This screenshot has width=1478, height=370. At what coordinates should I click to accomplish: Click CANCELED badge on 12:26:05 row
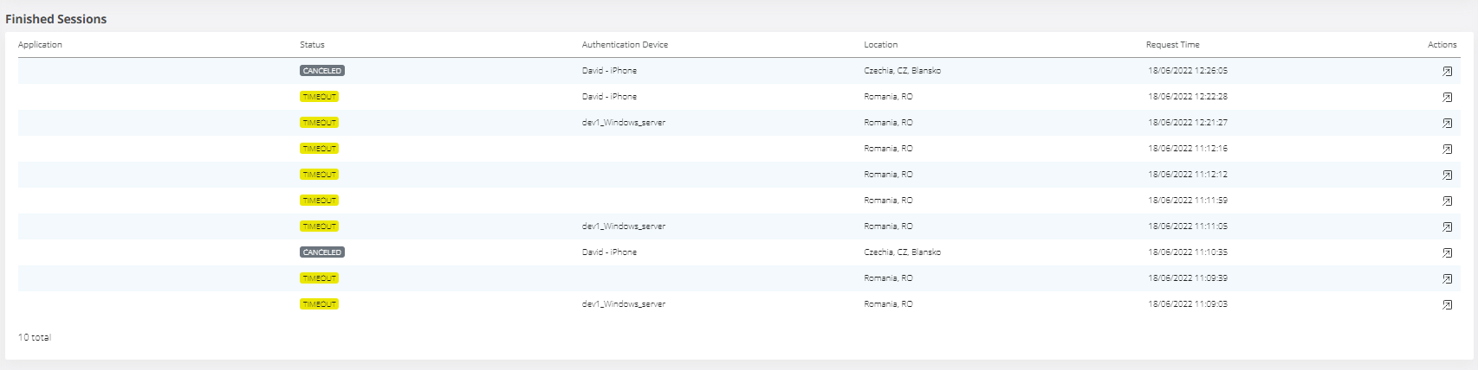(x=322, y=71)
